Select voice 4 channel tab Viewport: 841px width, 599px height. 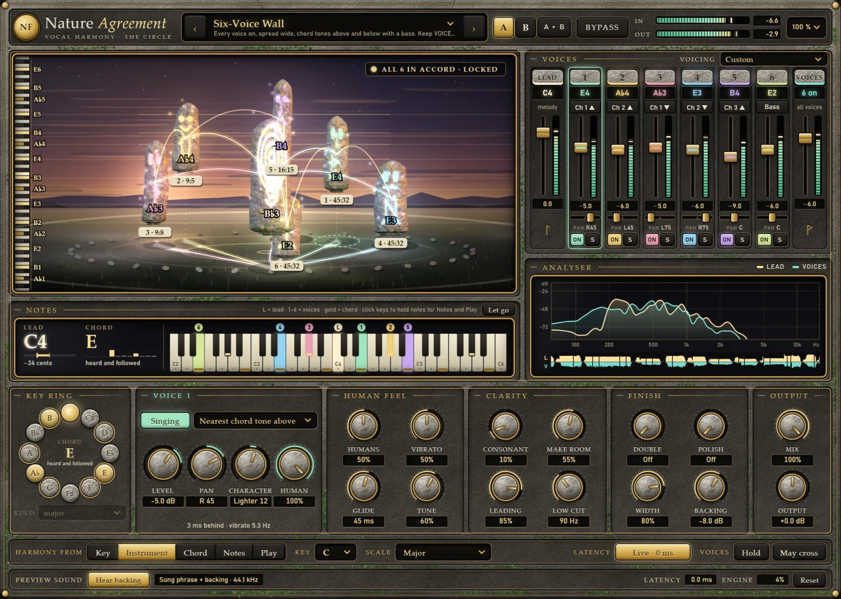(697, 77)
